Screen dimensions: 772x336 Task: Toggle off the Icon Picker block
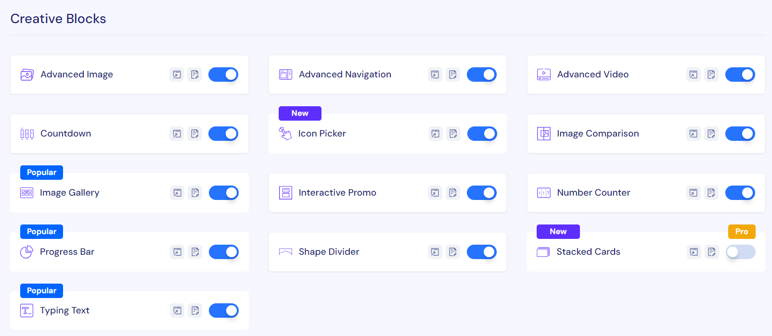(482, 134)
